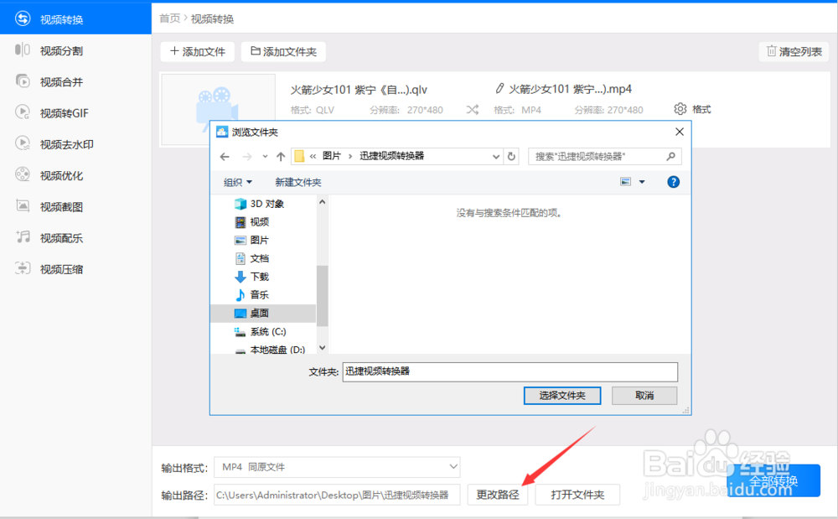Click the 更改路径 button
The image size is (838, 519).
click(498, 495)
